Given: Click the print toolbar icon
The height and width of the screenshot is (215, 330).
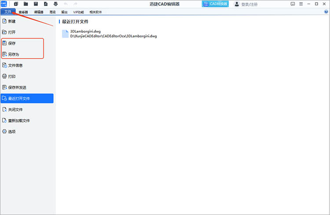Looking at the screenshot, I should 55,4.
